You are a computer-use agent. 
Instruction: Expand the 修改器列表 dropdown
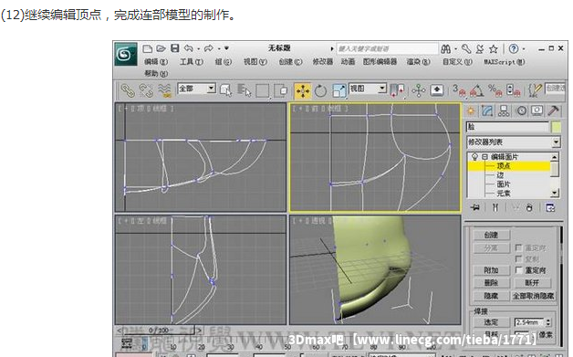tap(514, 142)
